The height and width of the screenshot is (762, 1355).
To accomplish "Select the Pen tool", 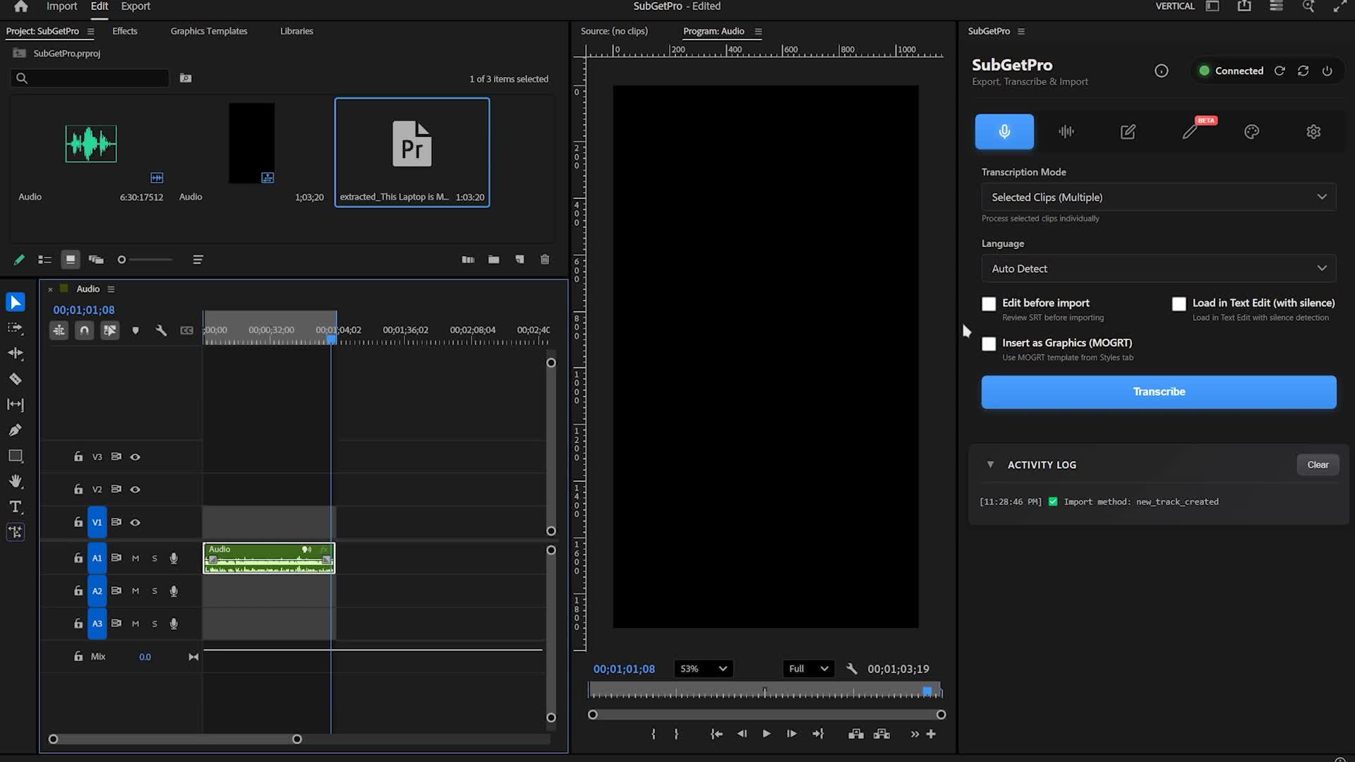I will [x=15, y=430].
